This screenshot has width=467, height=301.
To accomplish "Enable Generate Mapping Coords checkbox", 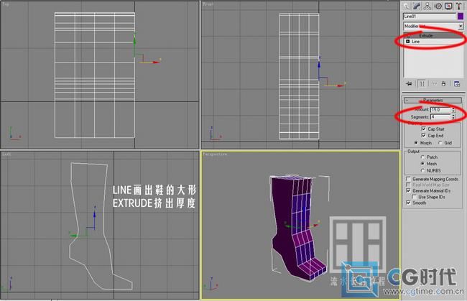I will (x=409, y=179).
